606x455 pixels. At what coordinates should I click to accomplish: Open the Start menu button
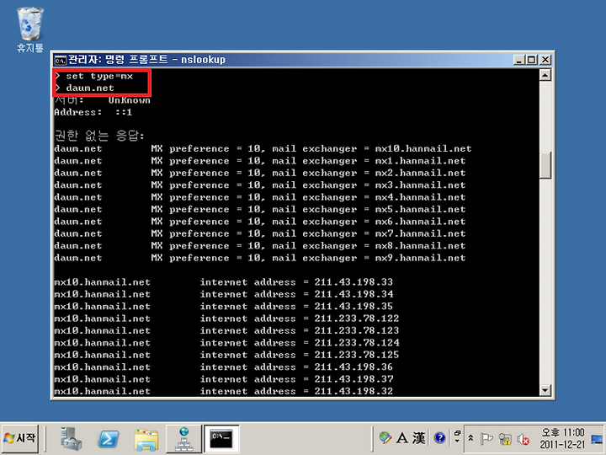click(20, 438)
